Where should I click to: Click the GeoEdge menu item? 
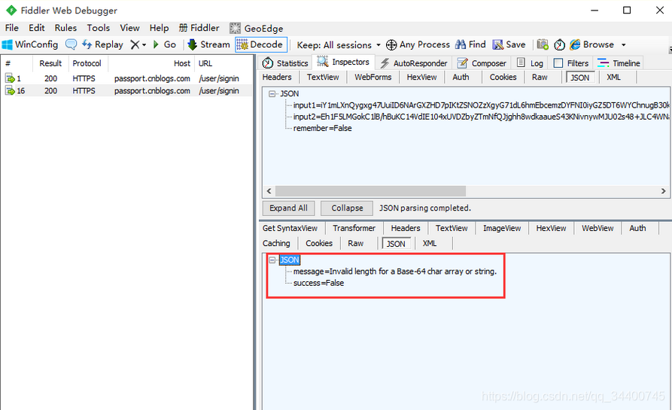click(x=257, y=29)
